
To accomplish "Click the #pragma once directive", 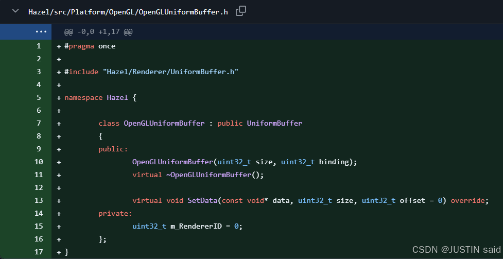I will (90, 46).
